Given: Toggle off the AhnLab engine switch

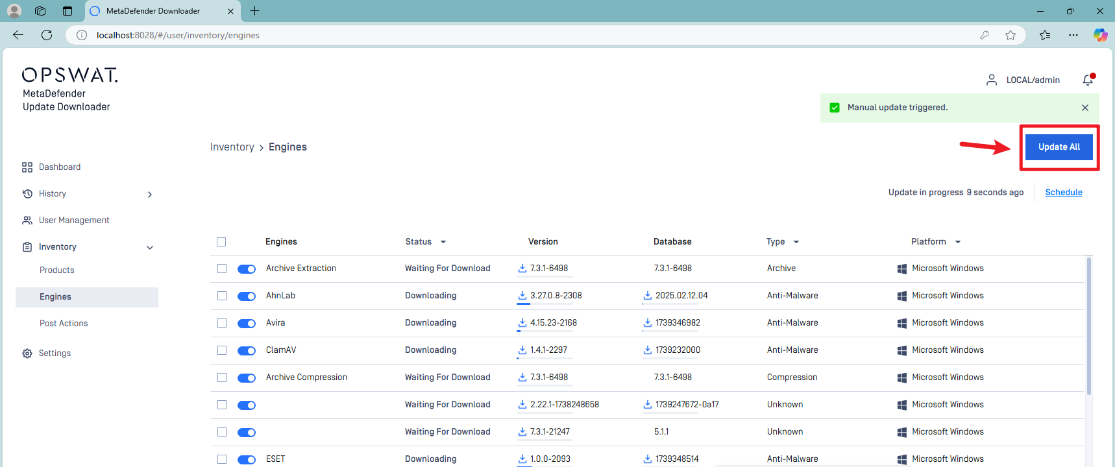Looking at the screenshot, I should pyautogui.click(x=247, y=296).
